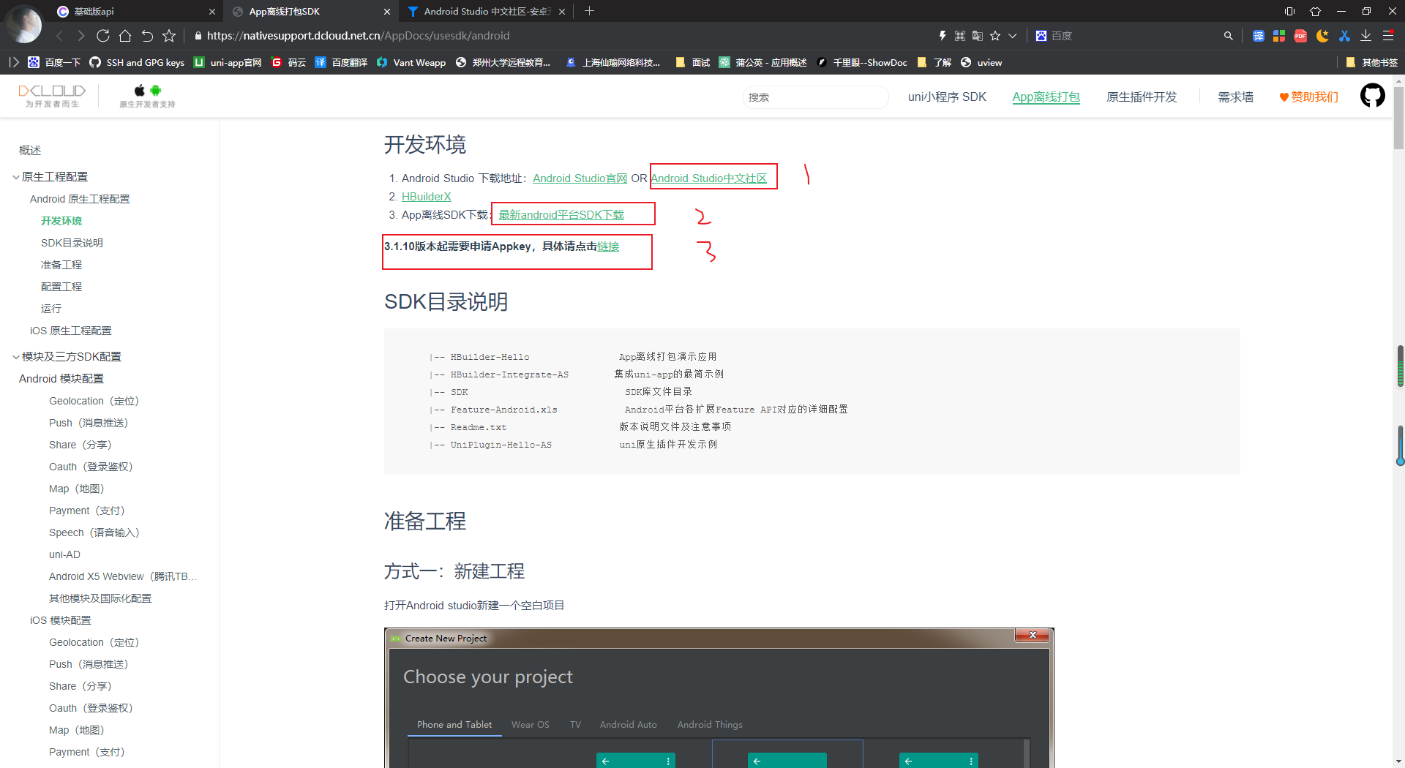Viewport: 1405px width, 768px height.
Task: Click the star favorite icon in the address bar
Action: (995, 36)
